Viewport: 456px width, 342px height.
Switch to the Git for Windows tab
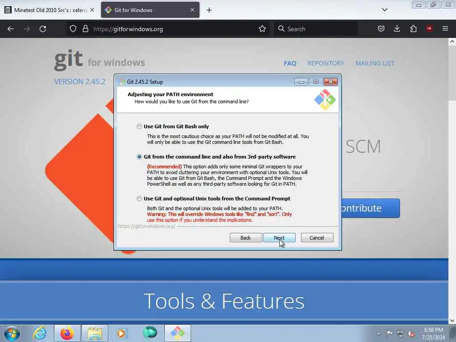coord(150,10)
